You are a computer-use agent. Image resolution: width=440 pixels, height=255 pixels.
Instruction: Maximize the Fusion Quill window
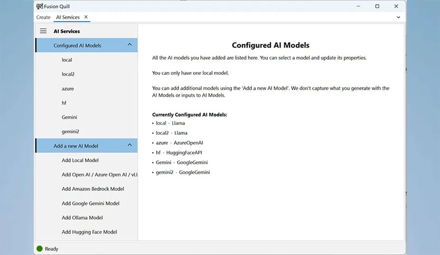pos(377,6)
